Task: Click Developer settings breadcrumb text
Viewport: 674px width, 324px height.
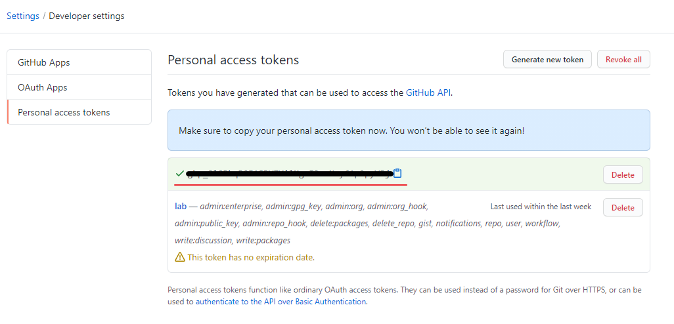Action: (86, 16)
